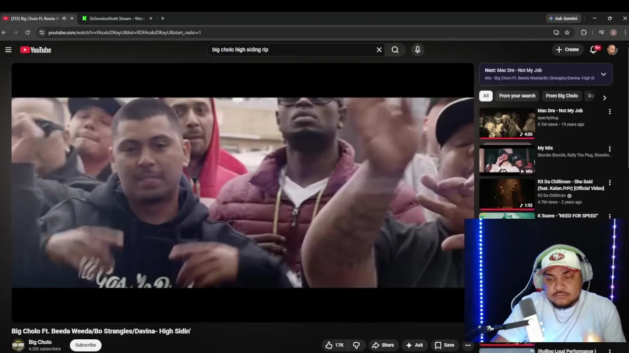Screen dimensions: 629x353
Task: Open the My Mix thumbnail
Action: click(x=507, y=159)
